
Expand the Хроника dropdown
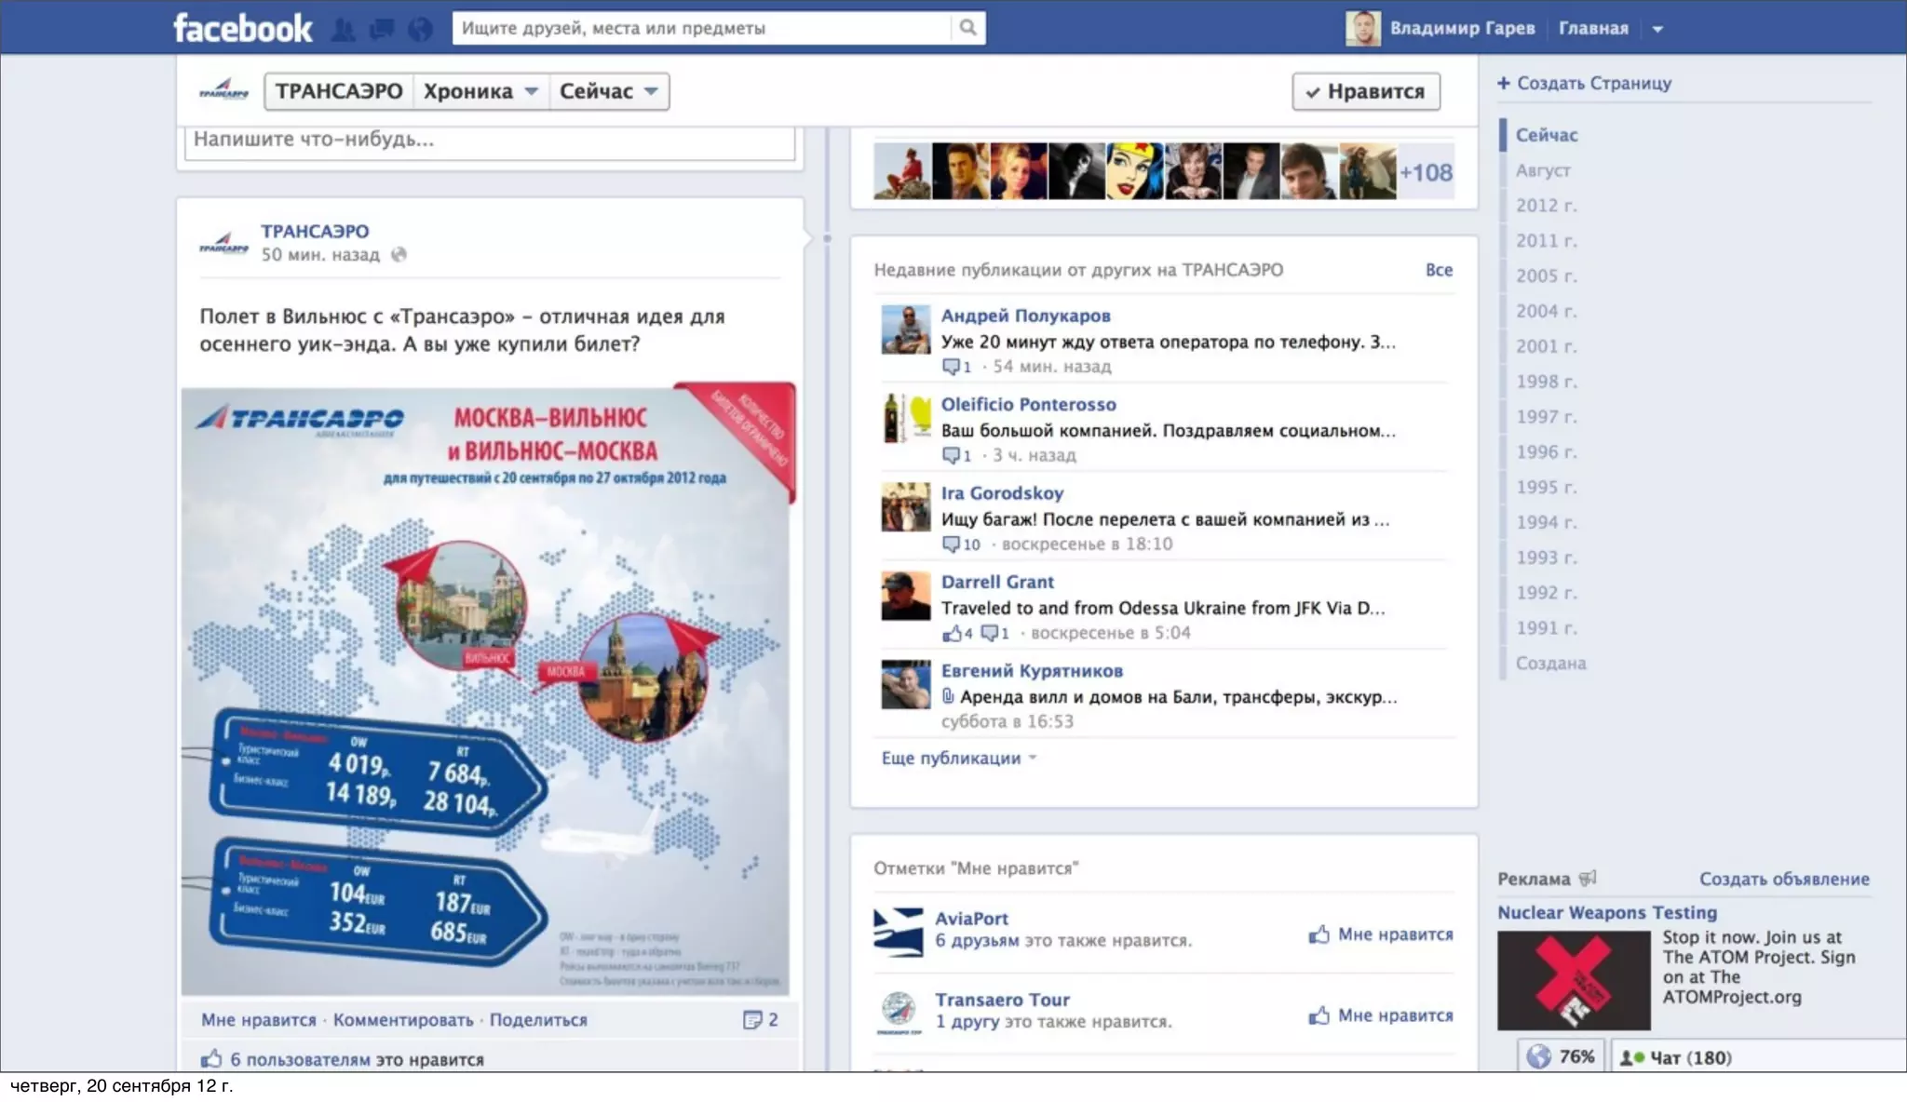tap(480, 91)
